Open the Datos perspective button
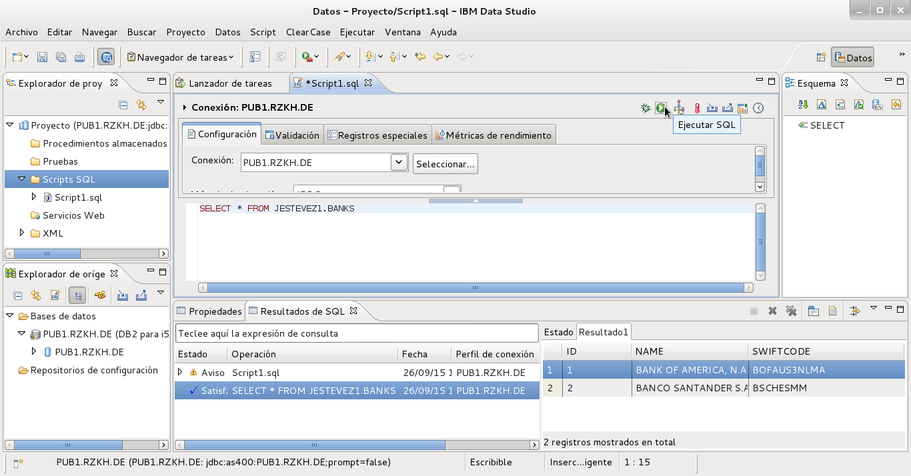This screenshot has height=476, width=911. pos(853,58)
